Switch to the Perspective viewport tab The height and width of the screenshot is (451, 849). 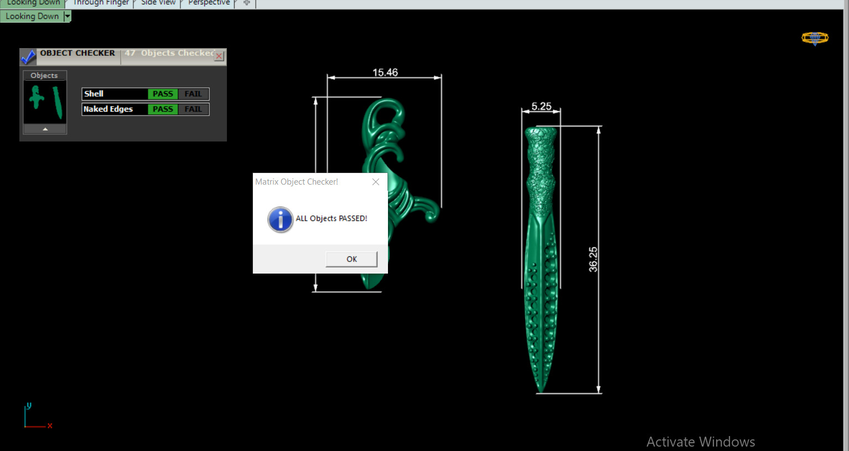tap(209, 3)
